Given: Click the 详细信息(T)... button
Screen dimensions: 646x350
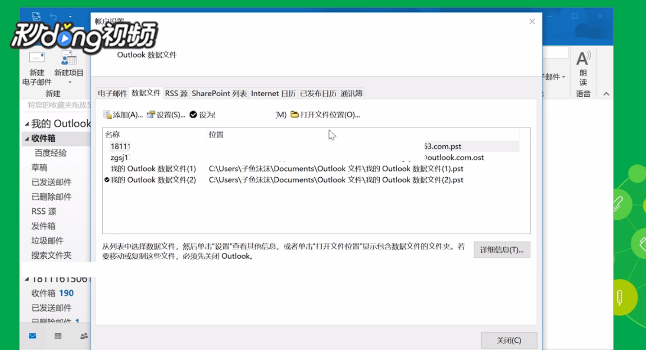Looking at the screenshot, I should point(502,250).
